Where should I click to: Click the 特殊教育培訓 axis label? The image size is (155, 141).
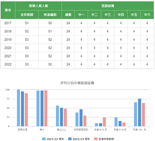coord(81,130)
